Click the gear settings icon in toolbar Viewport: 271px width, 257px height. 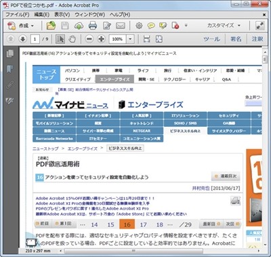139,26
